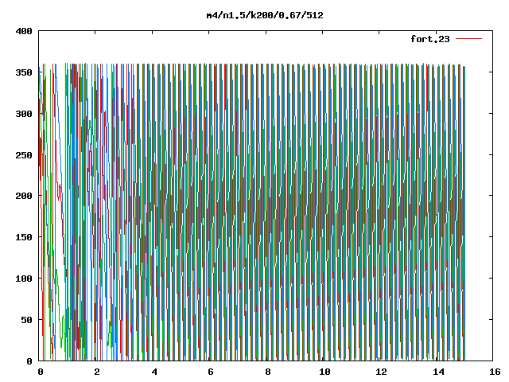Click the y-axis label 400
Screen dimensions: 509x382
coord(24,31)
